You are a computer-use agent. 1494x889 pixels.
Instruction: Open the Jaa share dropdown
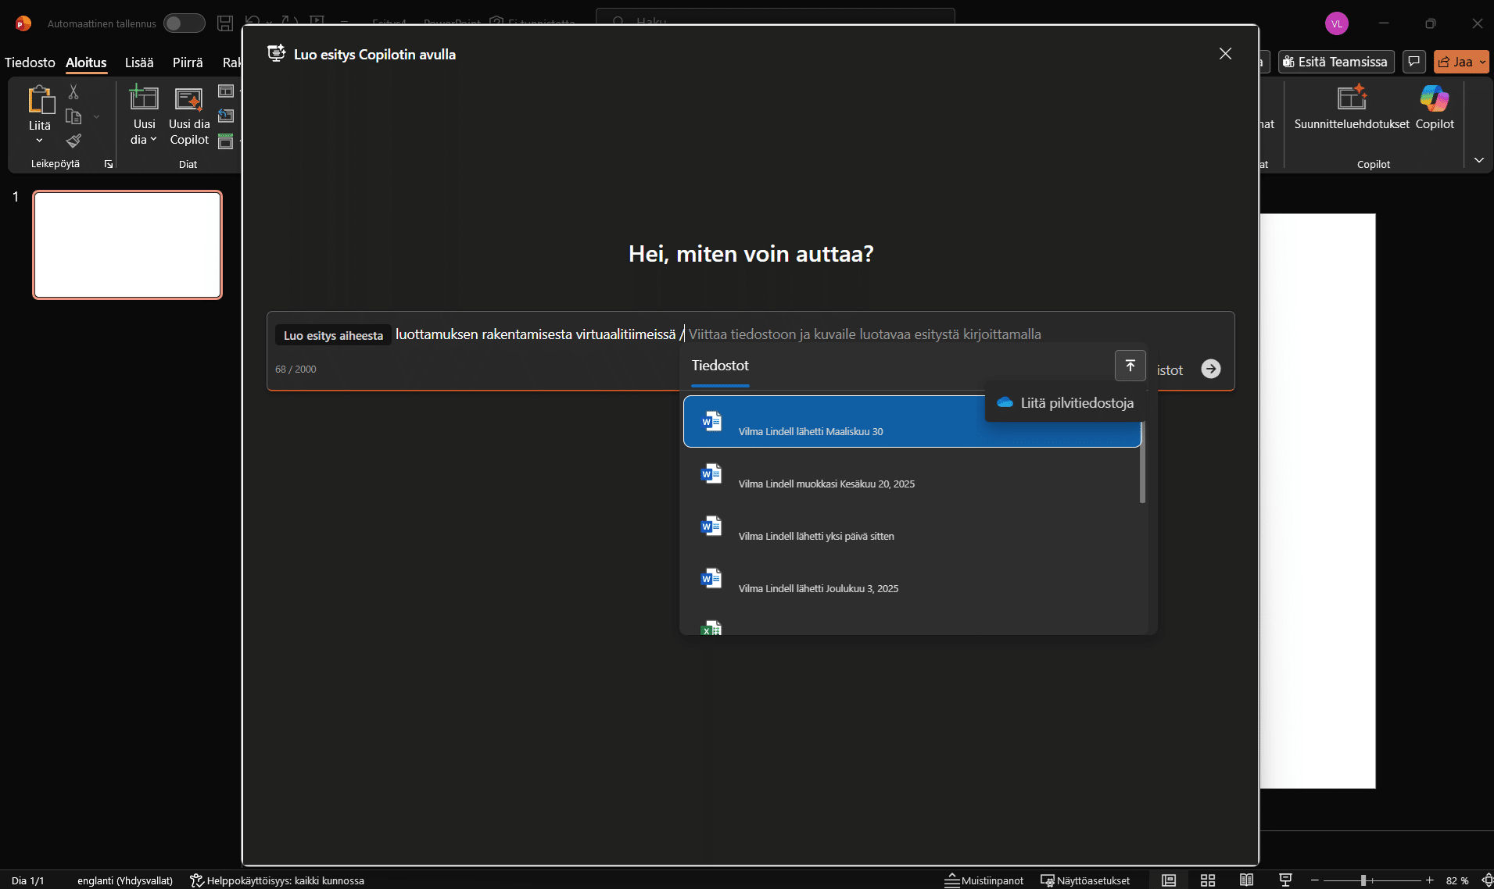point(1482,62)
